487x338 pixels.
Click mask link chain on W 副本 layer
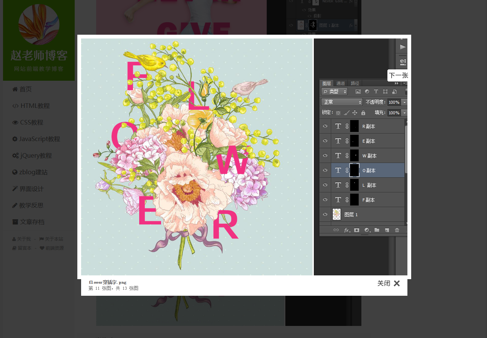347,156
